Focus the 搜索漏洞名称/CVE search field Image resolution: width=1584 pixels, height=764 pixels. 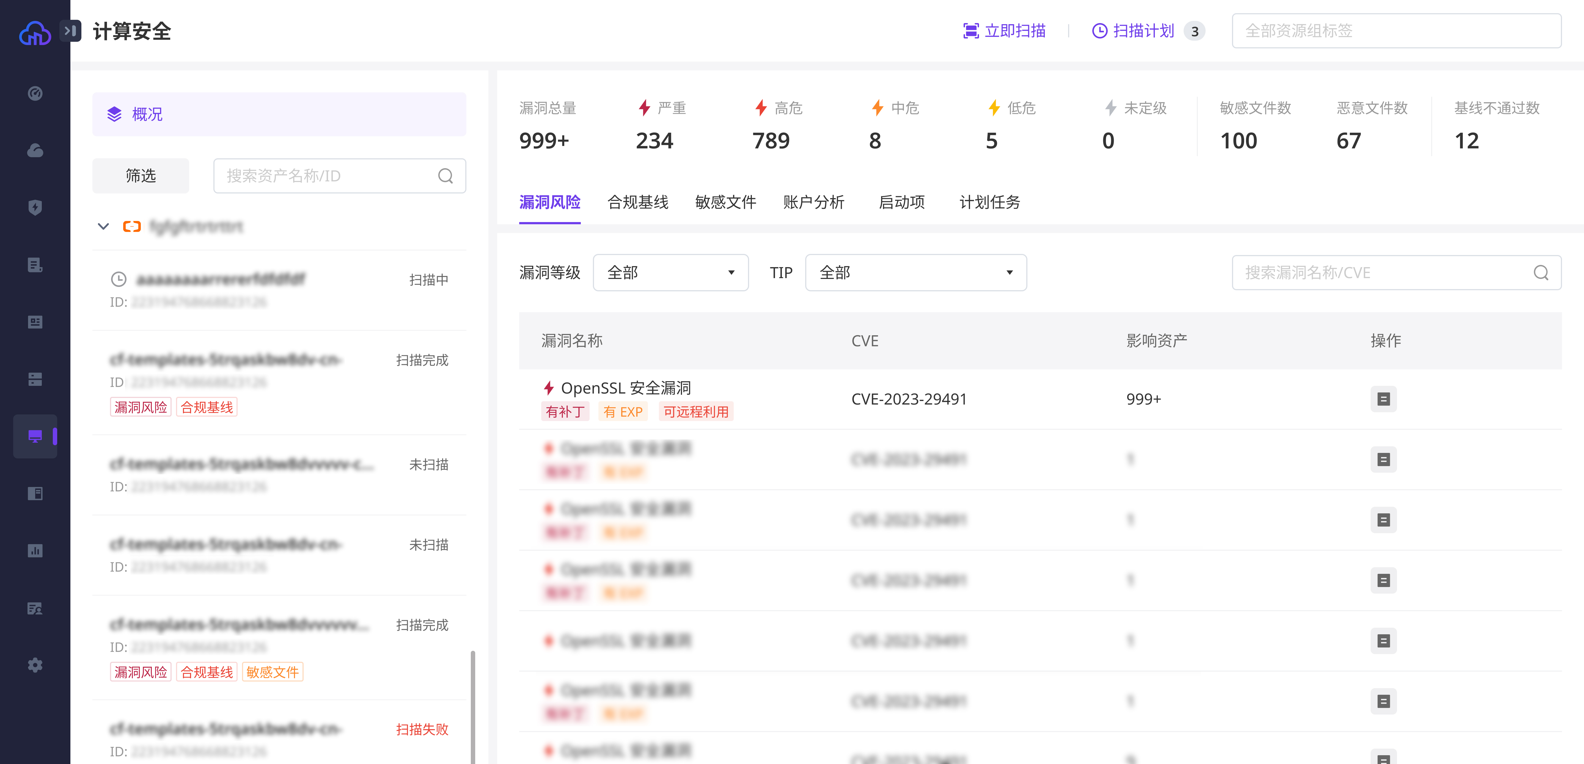click(1396, 273)
